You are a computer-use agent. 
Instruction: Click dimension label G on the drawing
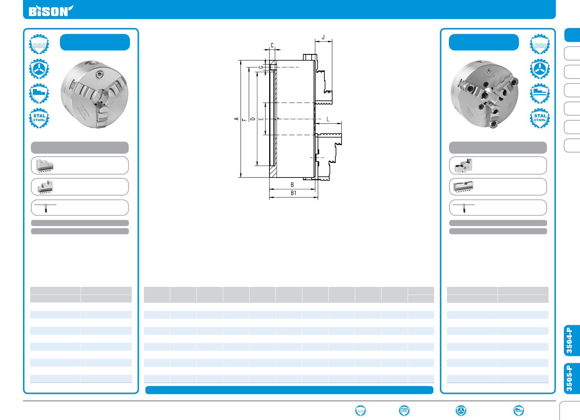pos(261,67)
